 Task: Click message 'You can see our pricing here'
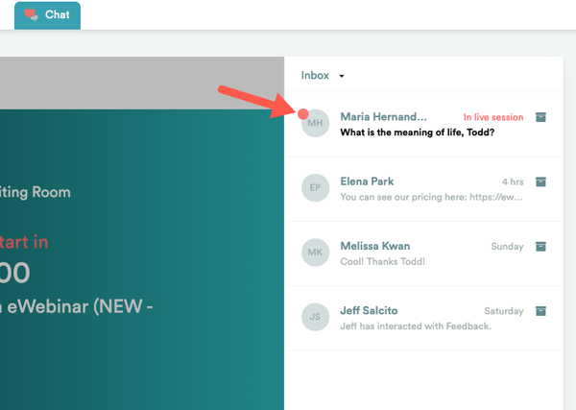[x=431, y=197]
